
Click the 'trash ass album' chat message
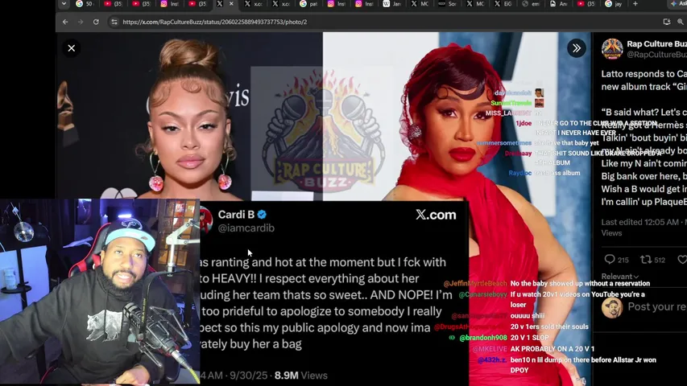pyautogui.click(x=557, y=174)
